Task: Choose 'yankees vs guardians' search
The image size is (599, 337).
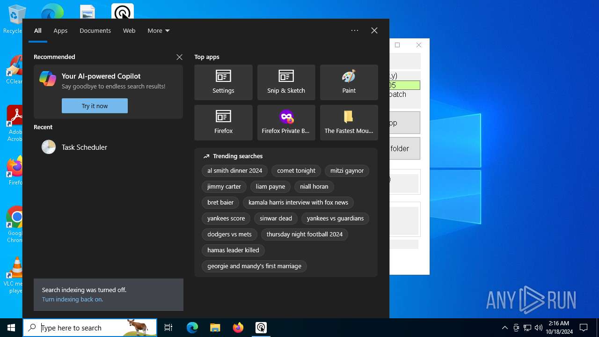Action: tap(335, 219)
